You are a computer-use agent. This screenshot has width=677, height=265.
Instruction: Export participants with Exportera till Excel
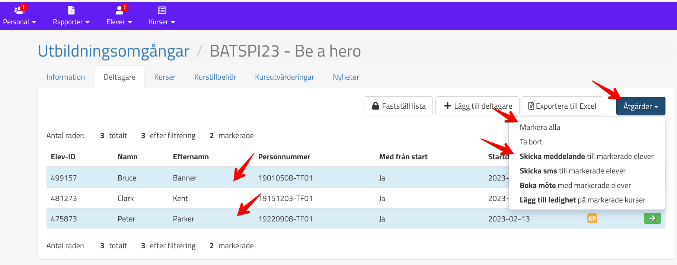562,106
